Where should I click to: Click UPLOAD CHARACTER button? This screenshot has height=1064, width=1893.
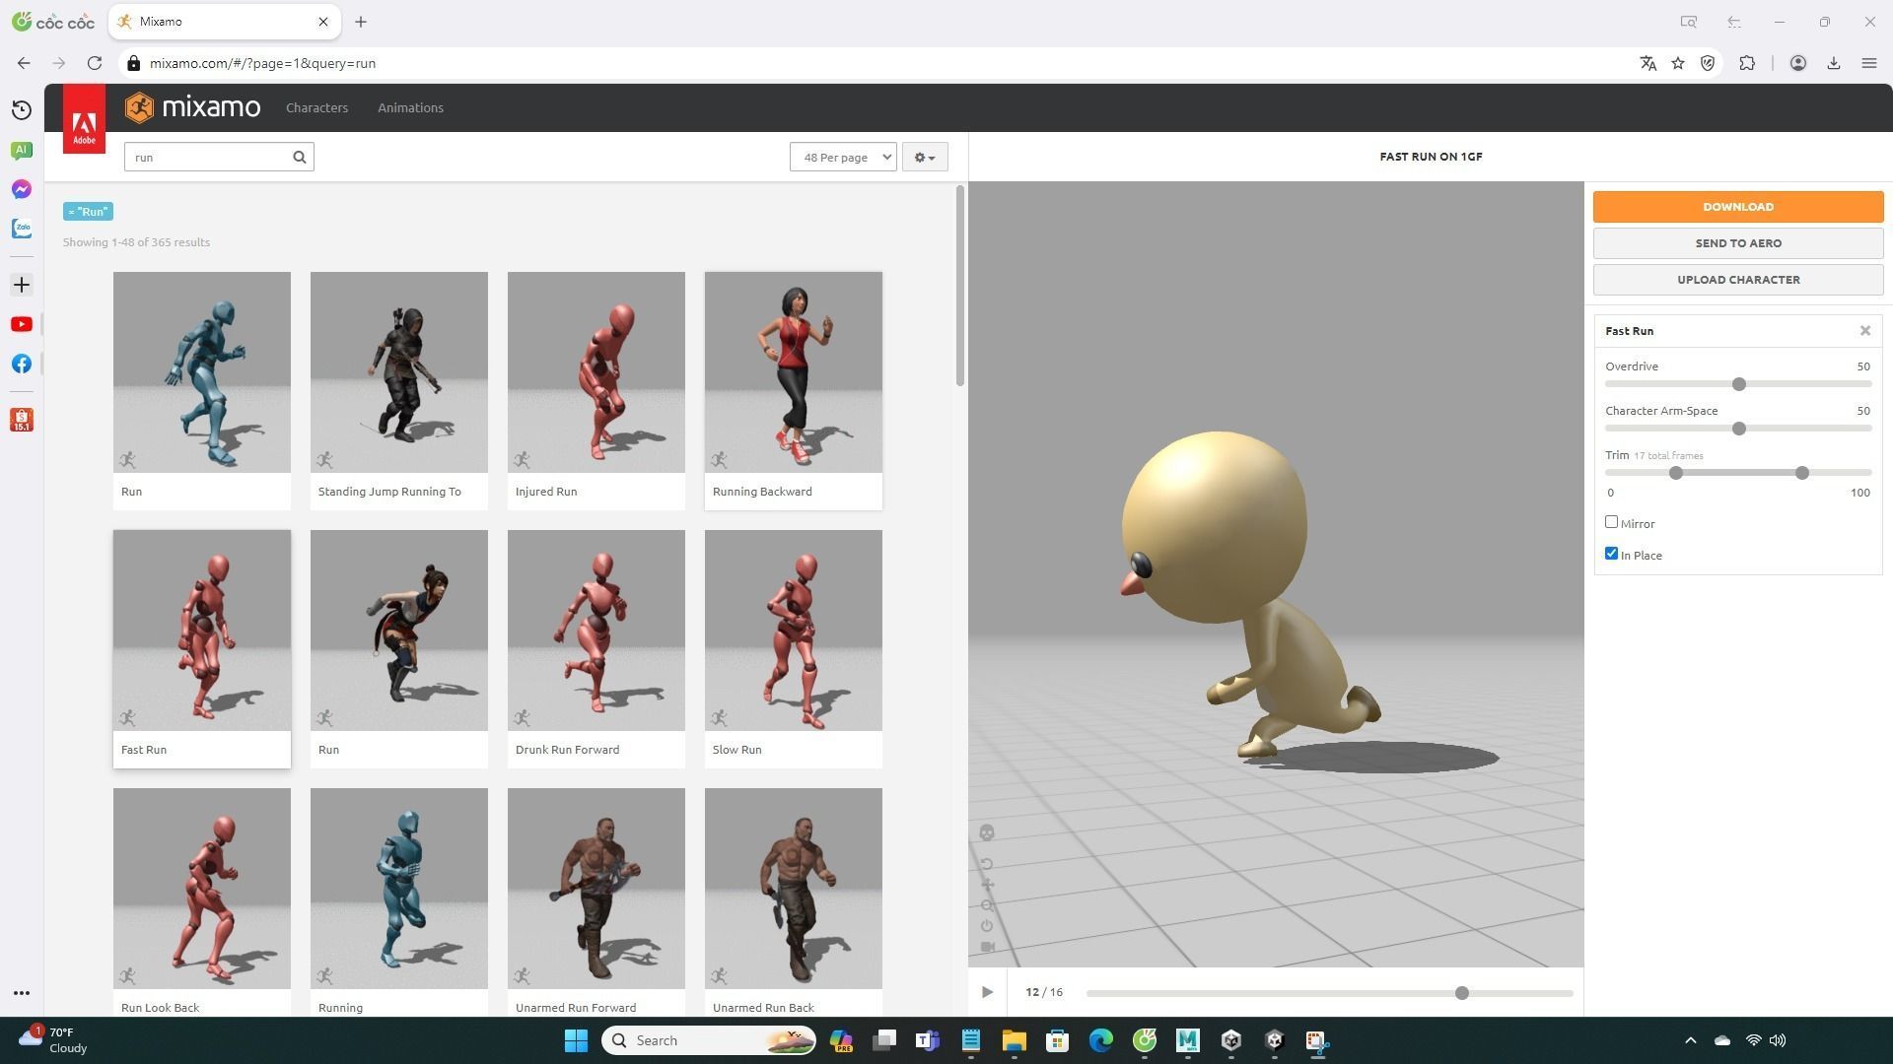[1738, 280]
